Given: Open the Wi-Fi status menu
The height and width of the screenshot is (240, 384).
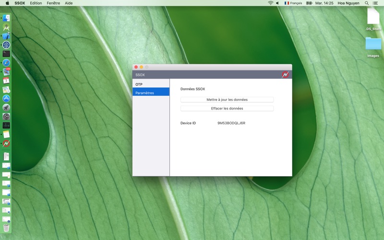Looking at the screenshot, I should [x=270, y=3].
